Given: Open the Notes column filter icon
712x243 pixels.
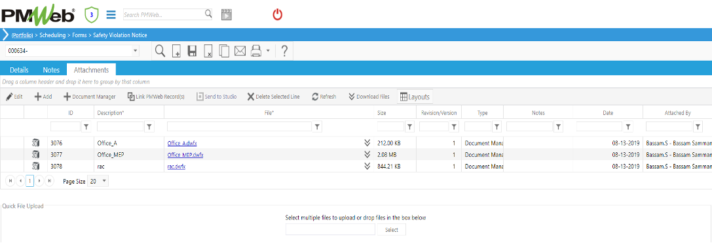Looking at the screenshot, I should [x=559, y=127].
